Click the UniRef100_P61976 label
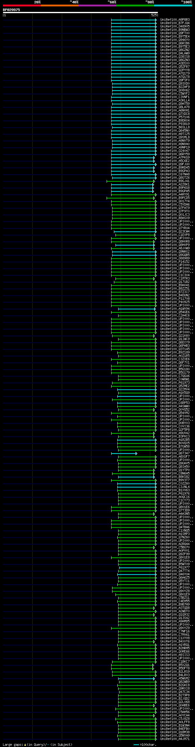 (x=175, y=494)
